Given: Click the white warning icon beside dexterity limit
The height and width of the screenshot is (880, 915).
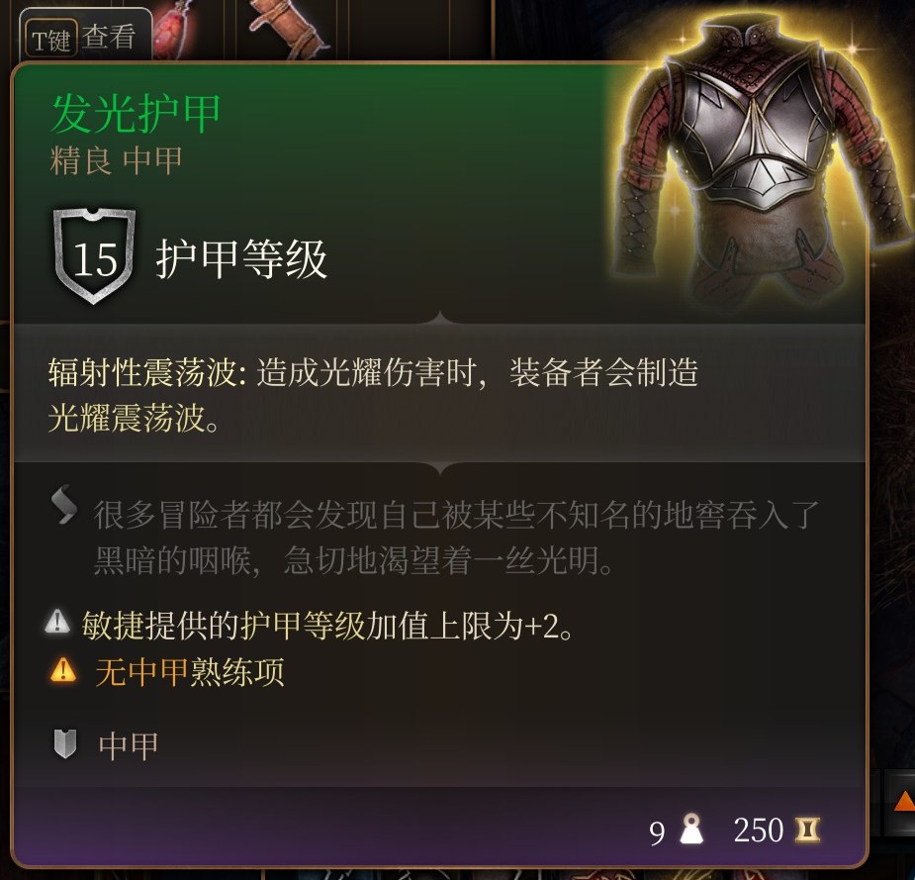Looking at the screenshot, I should point(57,622).
